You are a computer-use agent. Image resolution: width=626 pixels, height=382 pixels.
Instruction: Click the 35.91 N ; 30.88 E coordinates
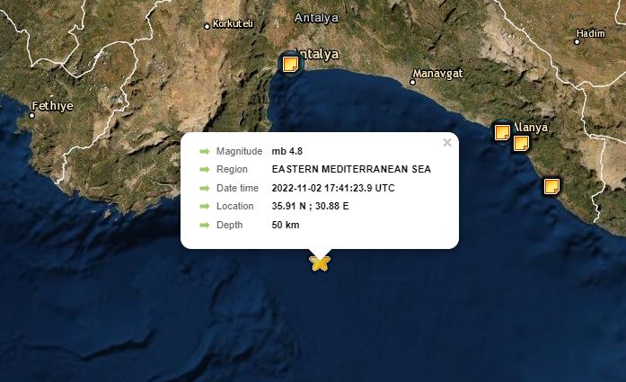pos(310,206)
